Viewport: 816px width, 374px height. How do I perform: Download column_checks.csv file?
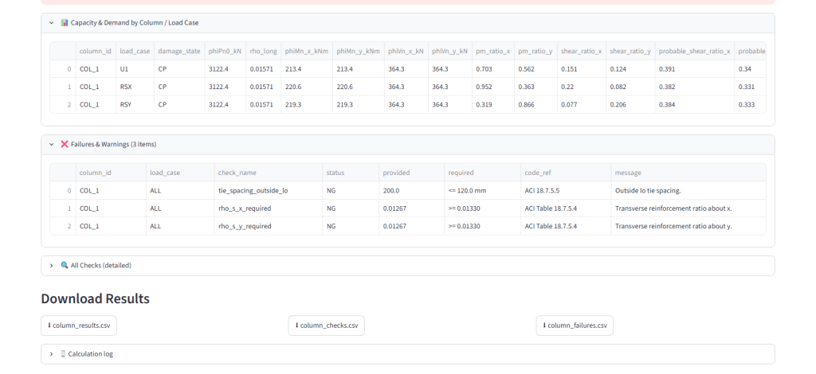tap(326, 325)
